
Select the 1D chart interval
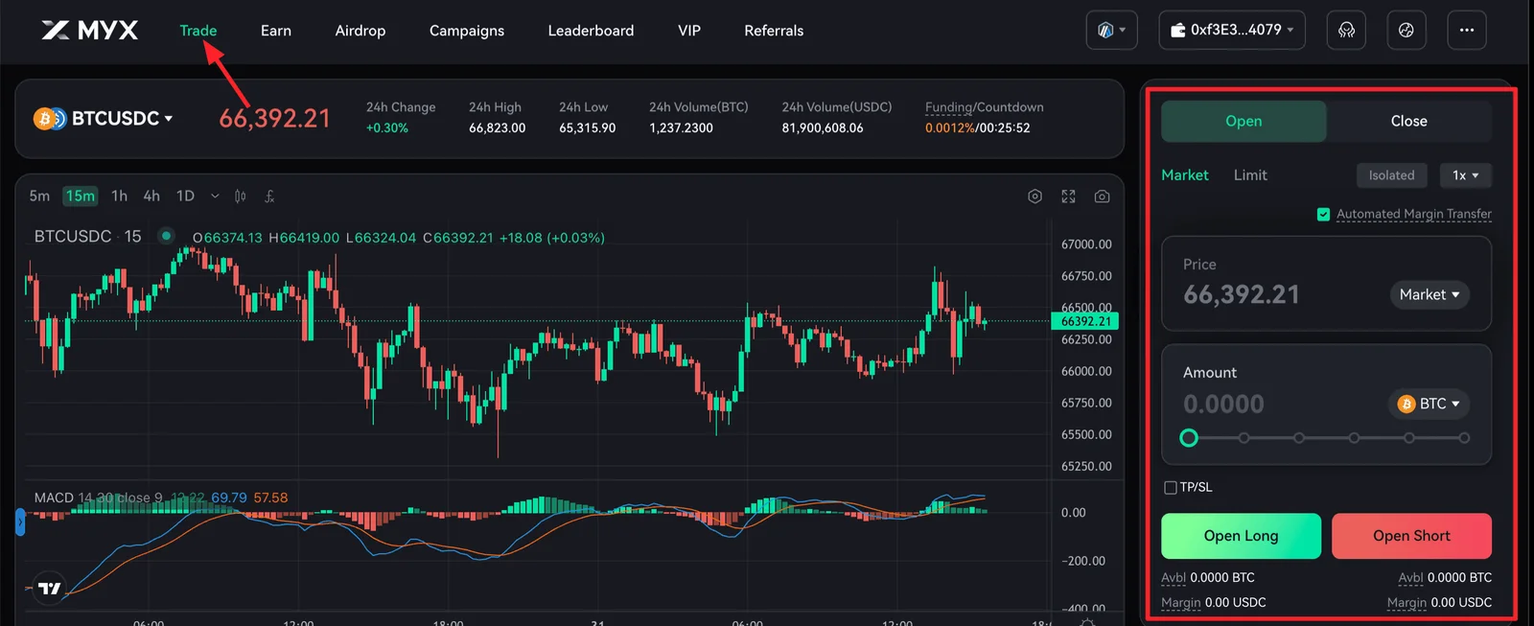pos(185,197)
